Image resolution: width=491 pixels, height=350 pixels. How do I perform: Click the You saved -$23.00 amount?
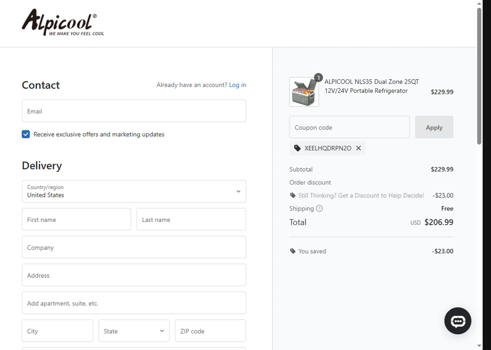point(443,251)
